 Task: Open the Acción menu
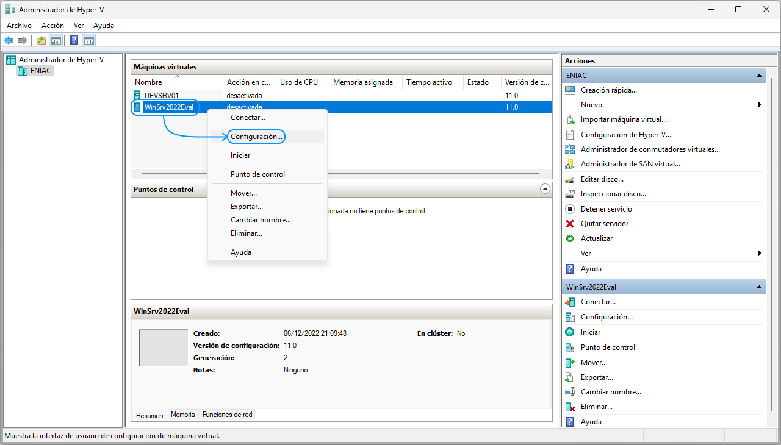click(x=52, y=26)
